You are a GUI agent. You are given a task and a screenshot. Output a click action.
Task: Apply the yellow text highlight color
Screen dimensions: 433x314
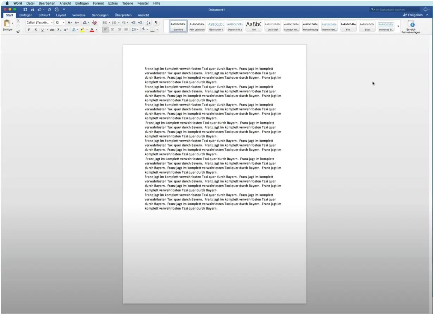tap(82, 30)
